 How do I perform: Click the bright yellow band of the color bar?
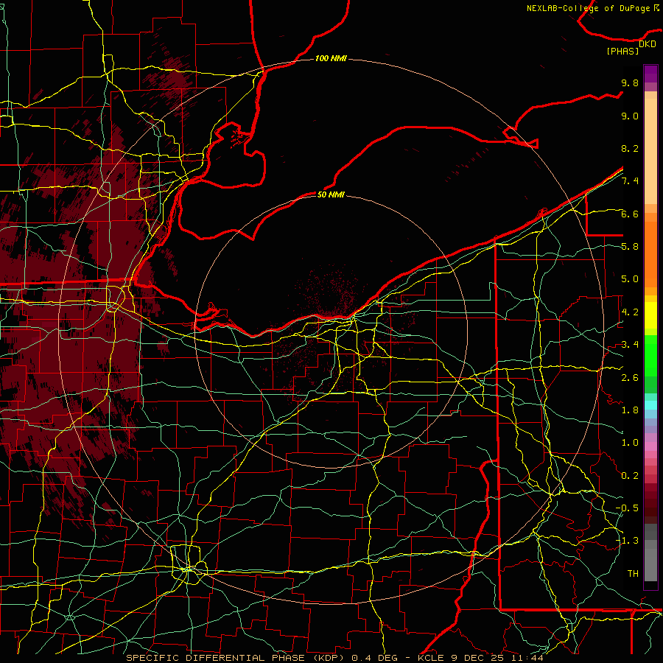point(650,315)
